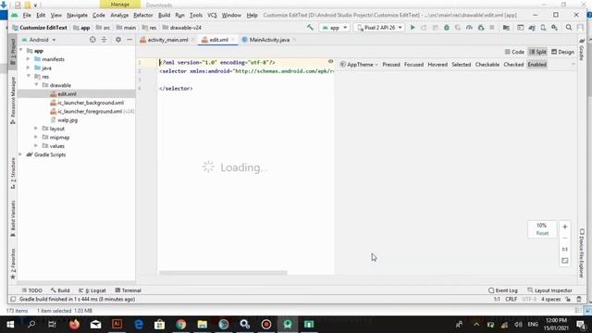The width and height of the screenshot is (592, 333).
Task: Open the AppTheme dropdown
Action: (359, 65)
